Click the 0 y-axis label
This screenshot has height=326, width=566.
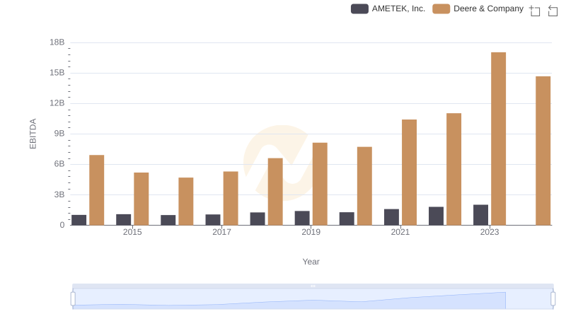[62, 225]
